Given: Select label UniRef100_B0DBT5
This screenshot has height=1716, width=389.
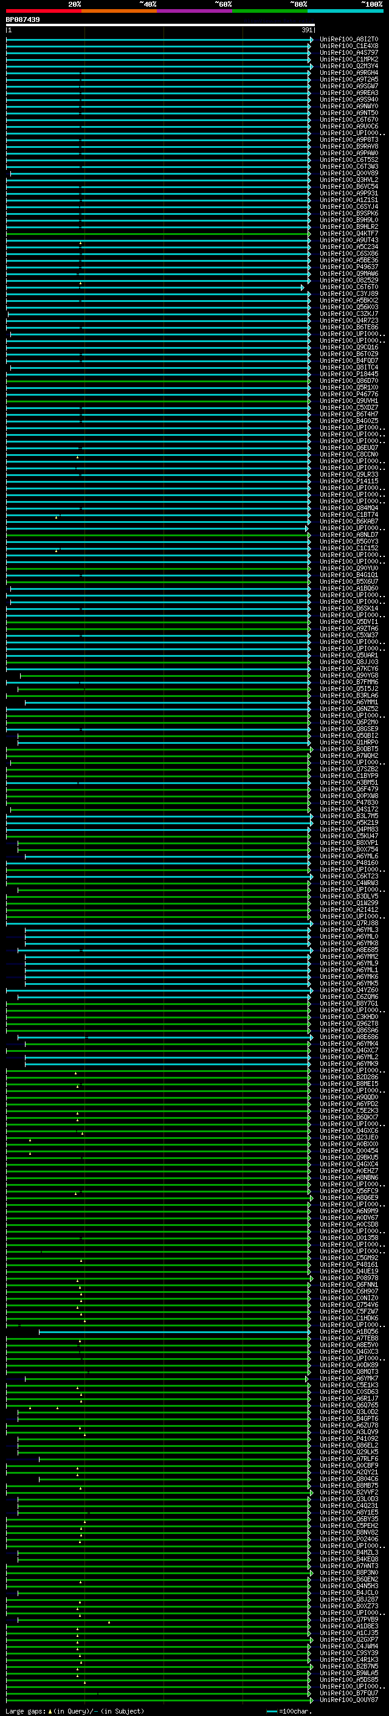Looking at the screenshot, I should [349, 749].
